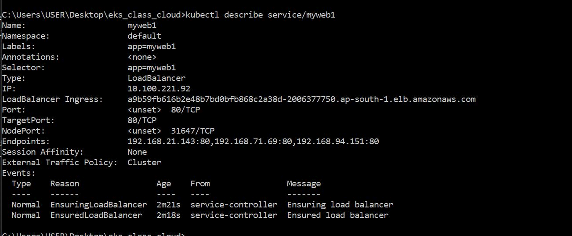Click the Namespace value default
572x236 pixels.
[x=144, y=36]
